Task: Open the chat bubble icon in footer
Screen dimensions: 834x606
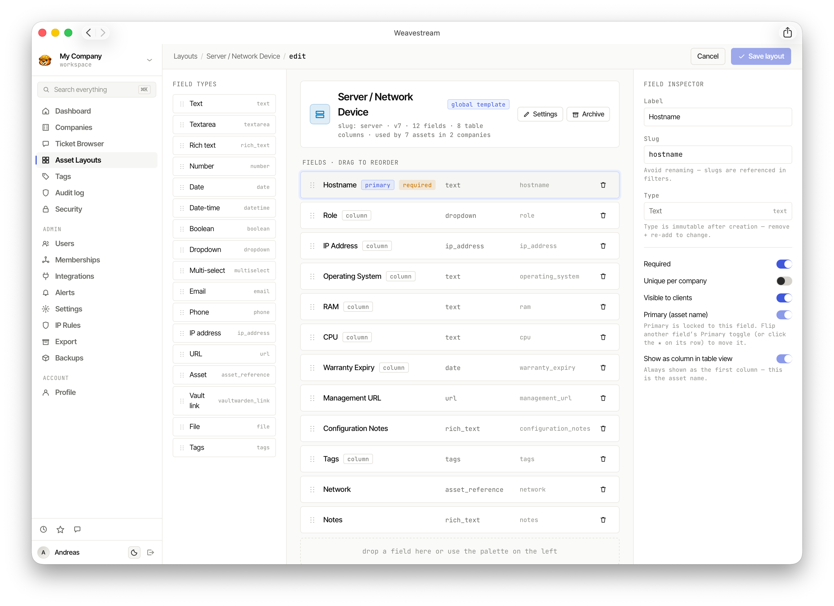Action: coord(77,529)
